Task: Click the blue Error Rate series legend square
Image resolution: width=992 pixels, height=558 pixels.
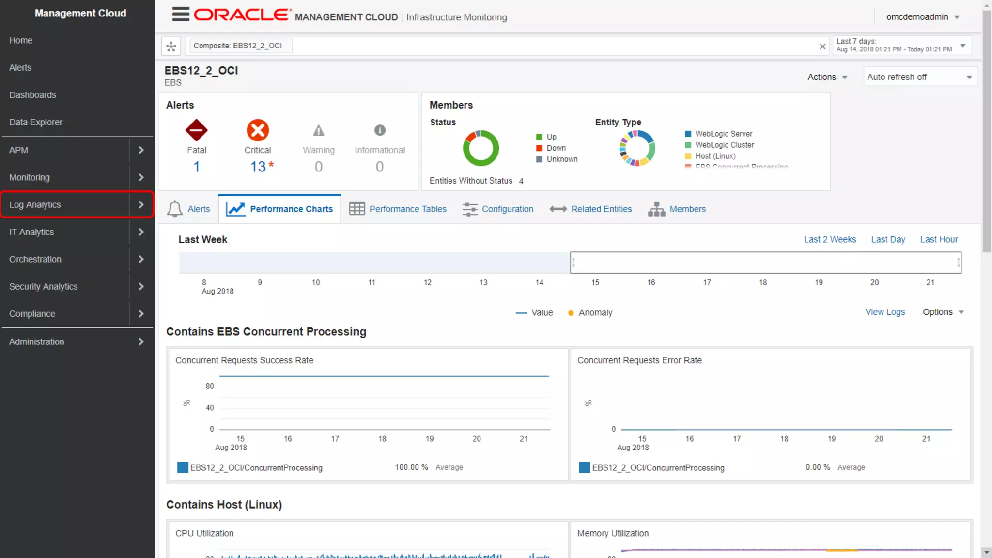Action: coord(585,467)
